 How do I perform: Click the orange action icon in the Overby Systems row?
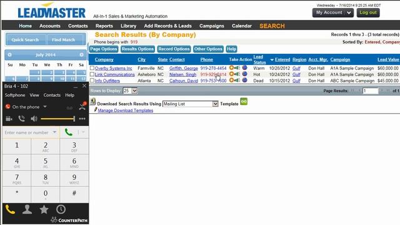click(x=231, y=68)
